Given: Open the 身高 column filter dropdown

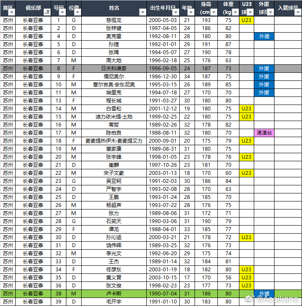Looking at the screenshot, I should tap(213, 12).
